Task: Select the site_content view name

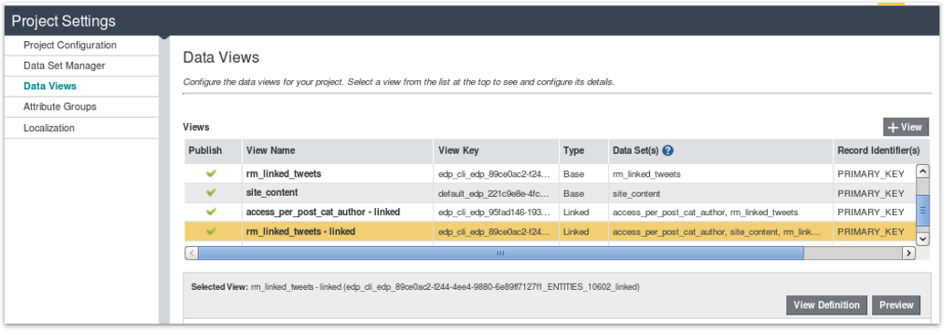Action: click(x=272, y=193)
